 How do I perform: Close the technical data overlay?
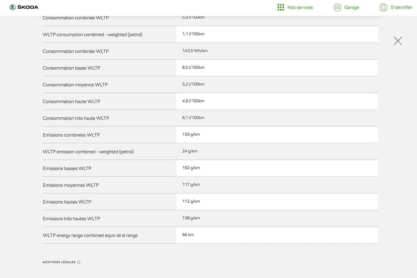point(398,41)
